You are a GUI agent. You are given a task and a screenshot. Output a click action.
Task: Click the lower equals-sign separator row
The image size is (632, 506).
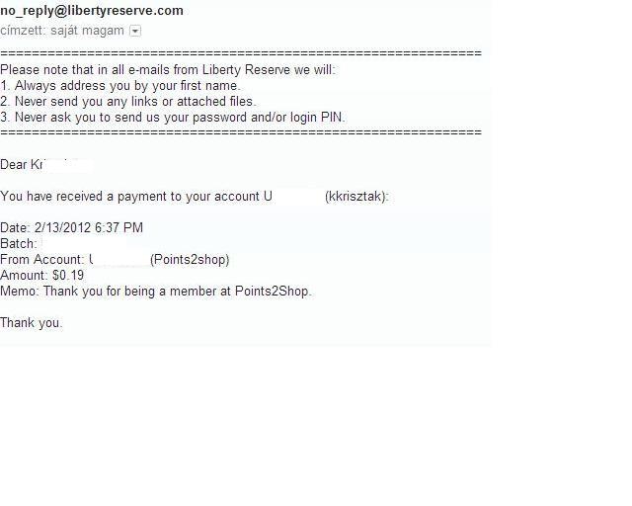point(241,132)
